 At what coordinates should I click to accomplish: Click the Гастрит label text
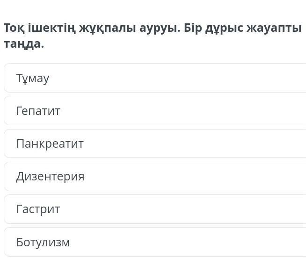(38, 209)
